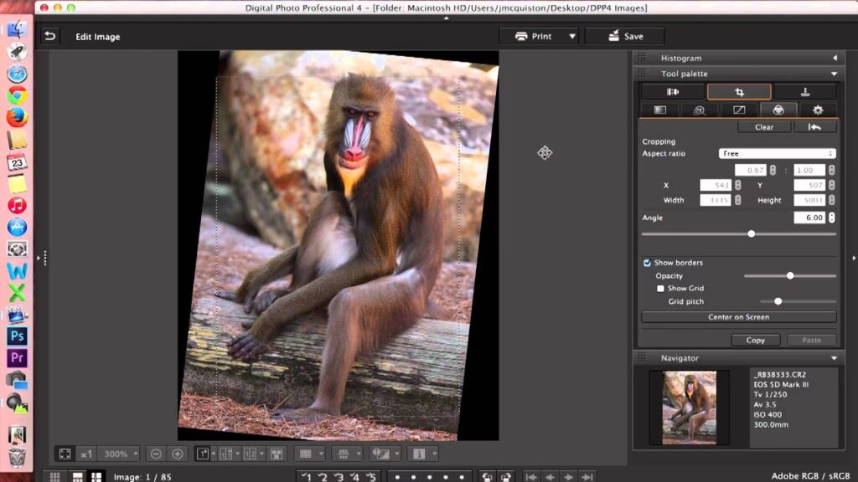Click the Angle value input field
The width and height of the screenshot is (858, 482).
coord(809,218)
